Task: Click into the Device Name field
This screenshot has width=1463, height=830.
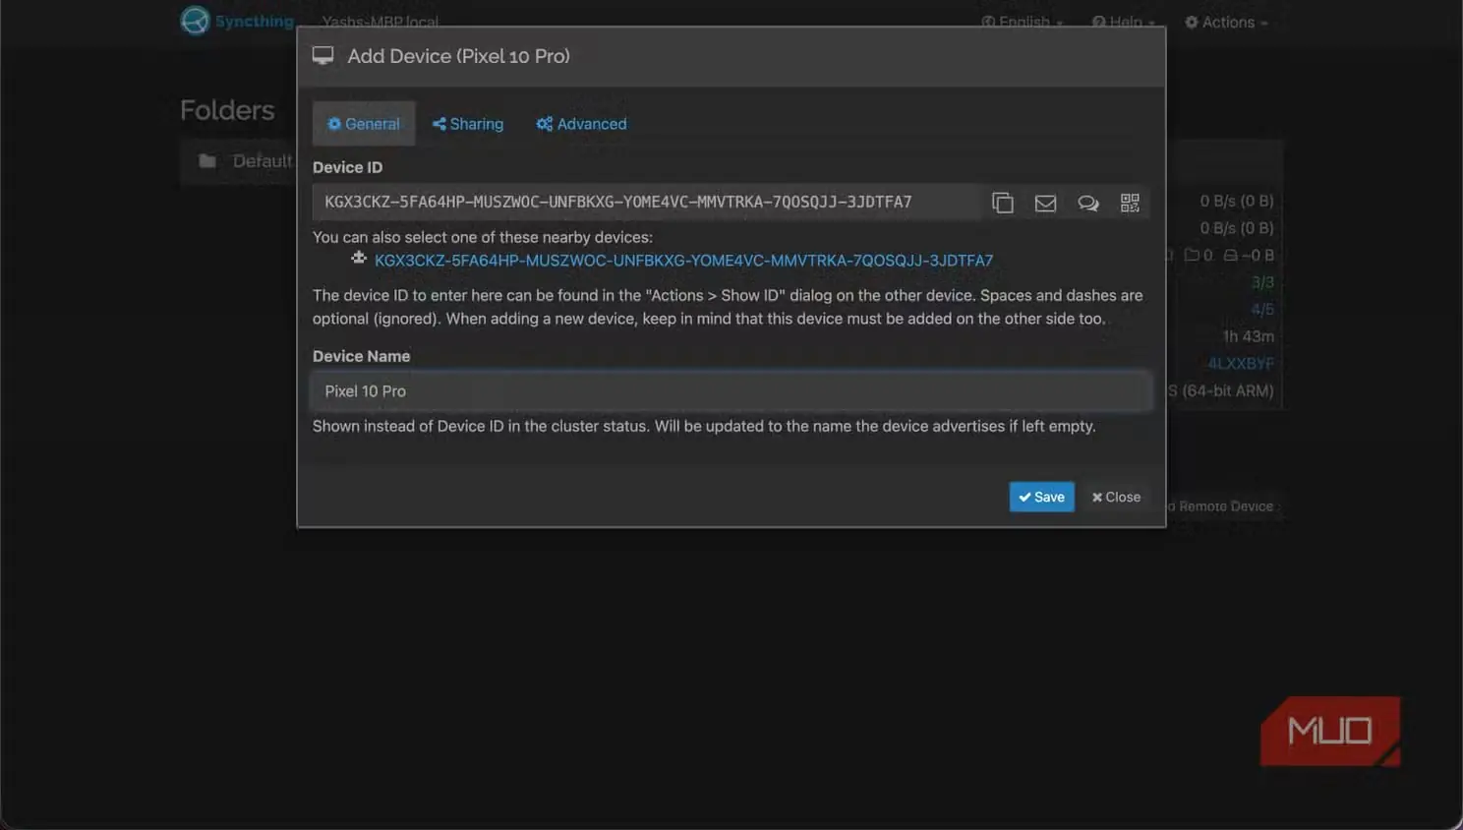Action: pyautogui.click(x=731, y=391)
